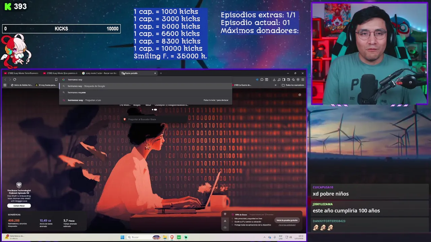Switch to the (1588) Scary Movie tab
Screen dimensions: 431x242
21,73
